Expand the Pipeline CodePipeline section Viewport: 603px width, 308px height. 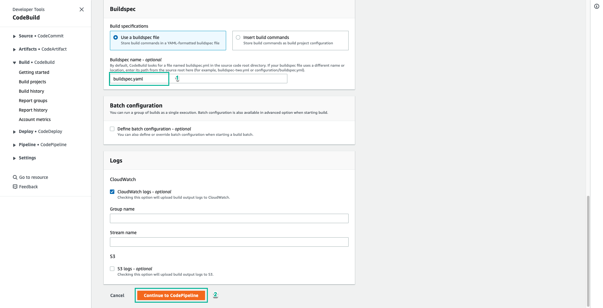coord(14,145)
